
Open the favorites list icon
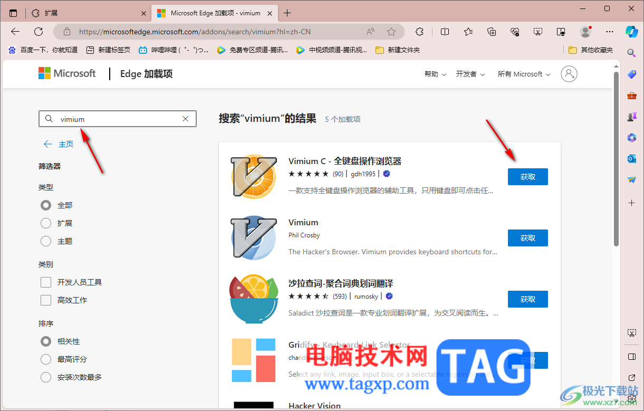pyautogui.click(x=468, y=32)
